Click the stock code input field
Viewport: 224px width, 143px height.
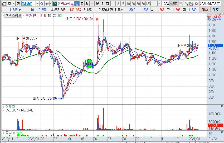click(28, 4)
